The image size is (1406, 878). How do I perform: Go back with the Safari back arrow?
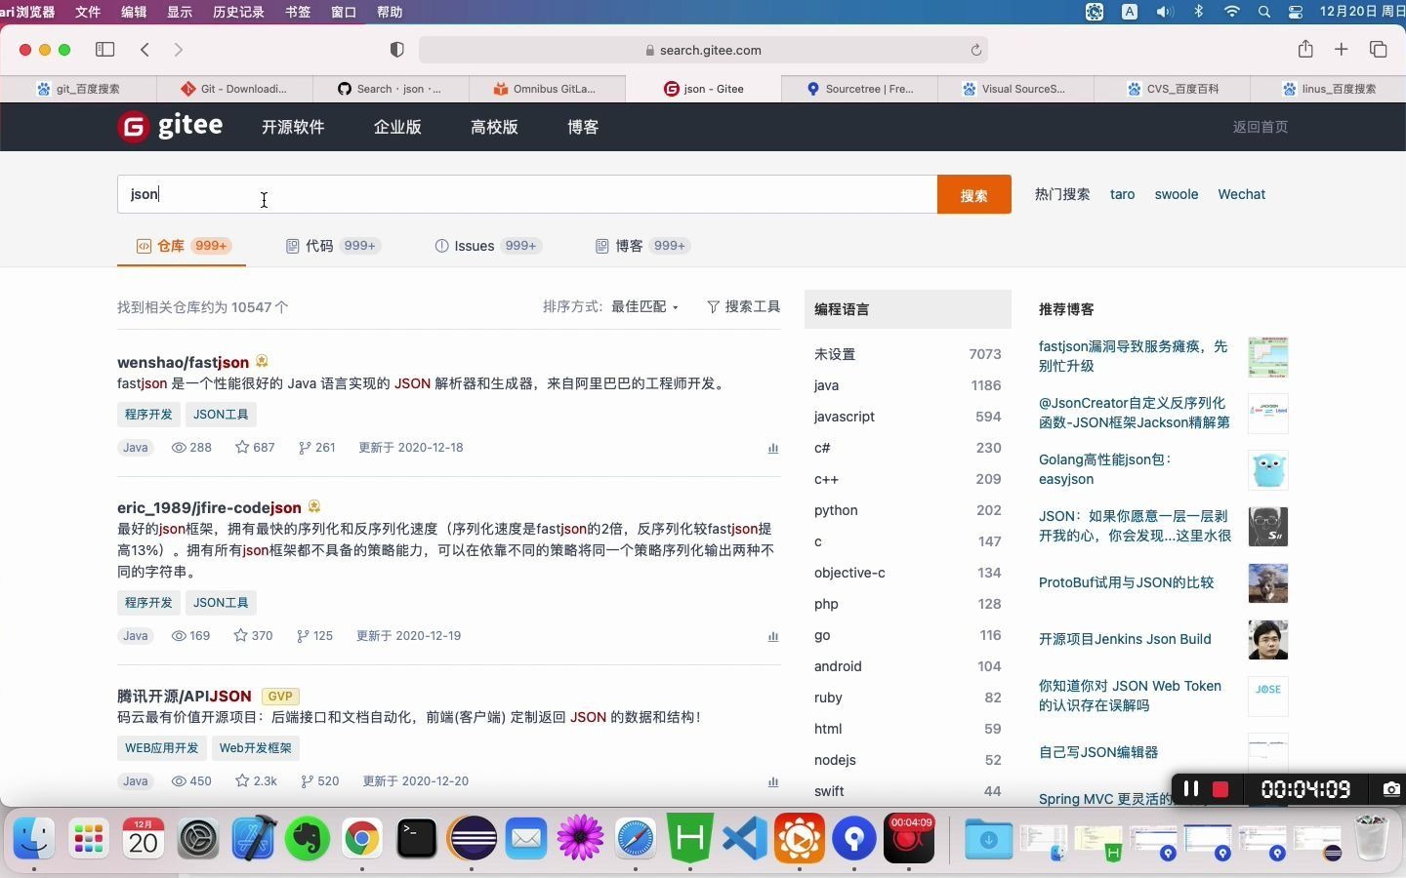[x=145, y=50]
